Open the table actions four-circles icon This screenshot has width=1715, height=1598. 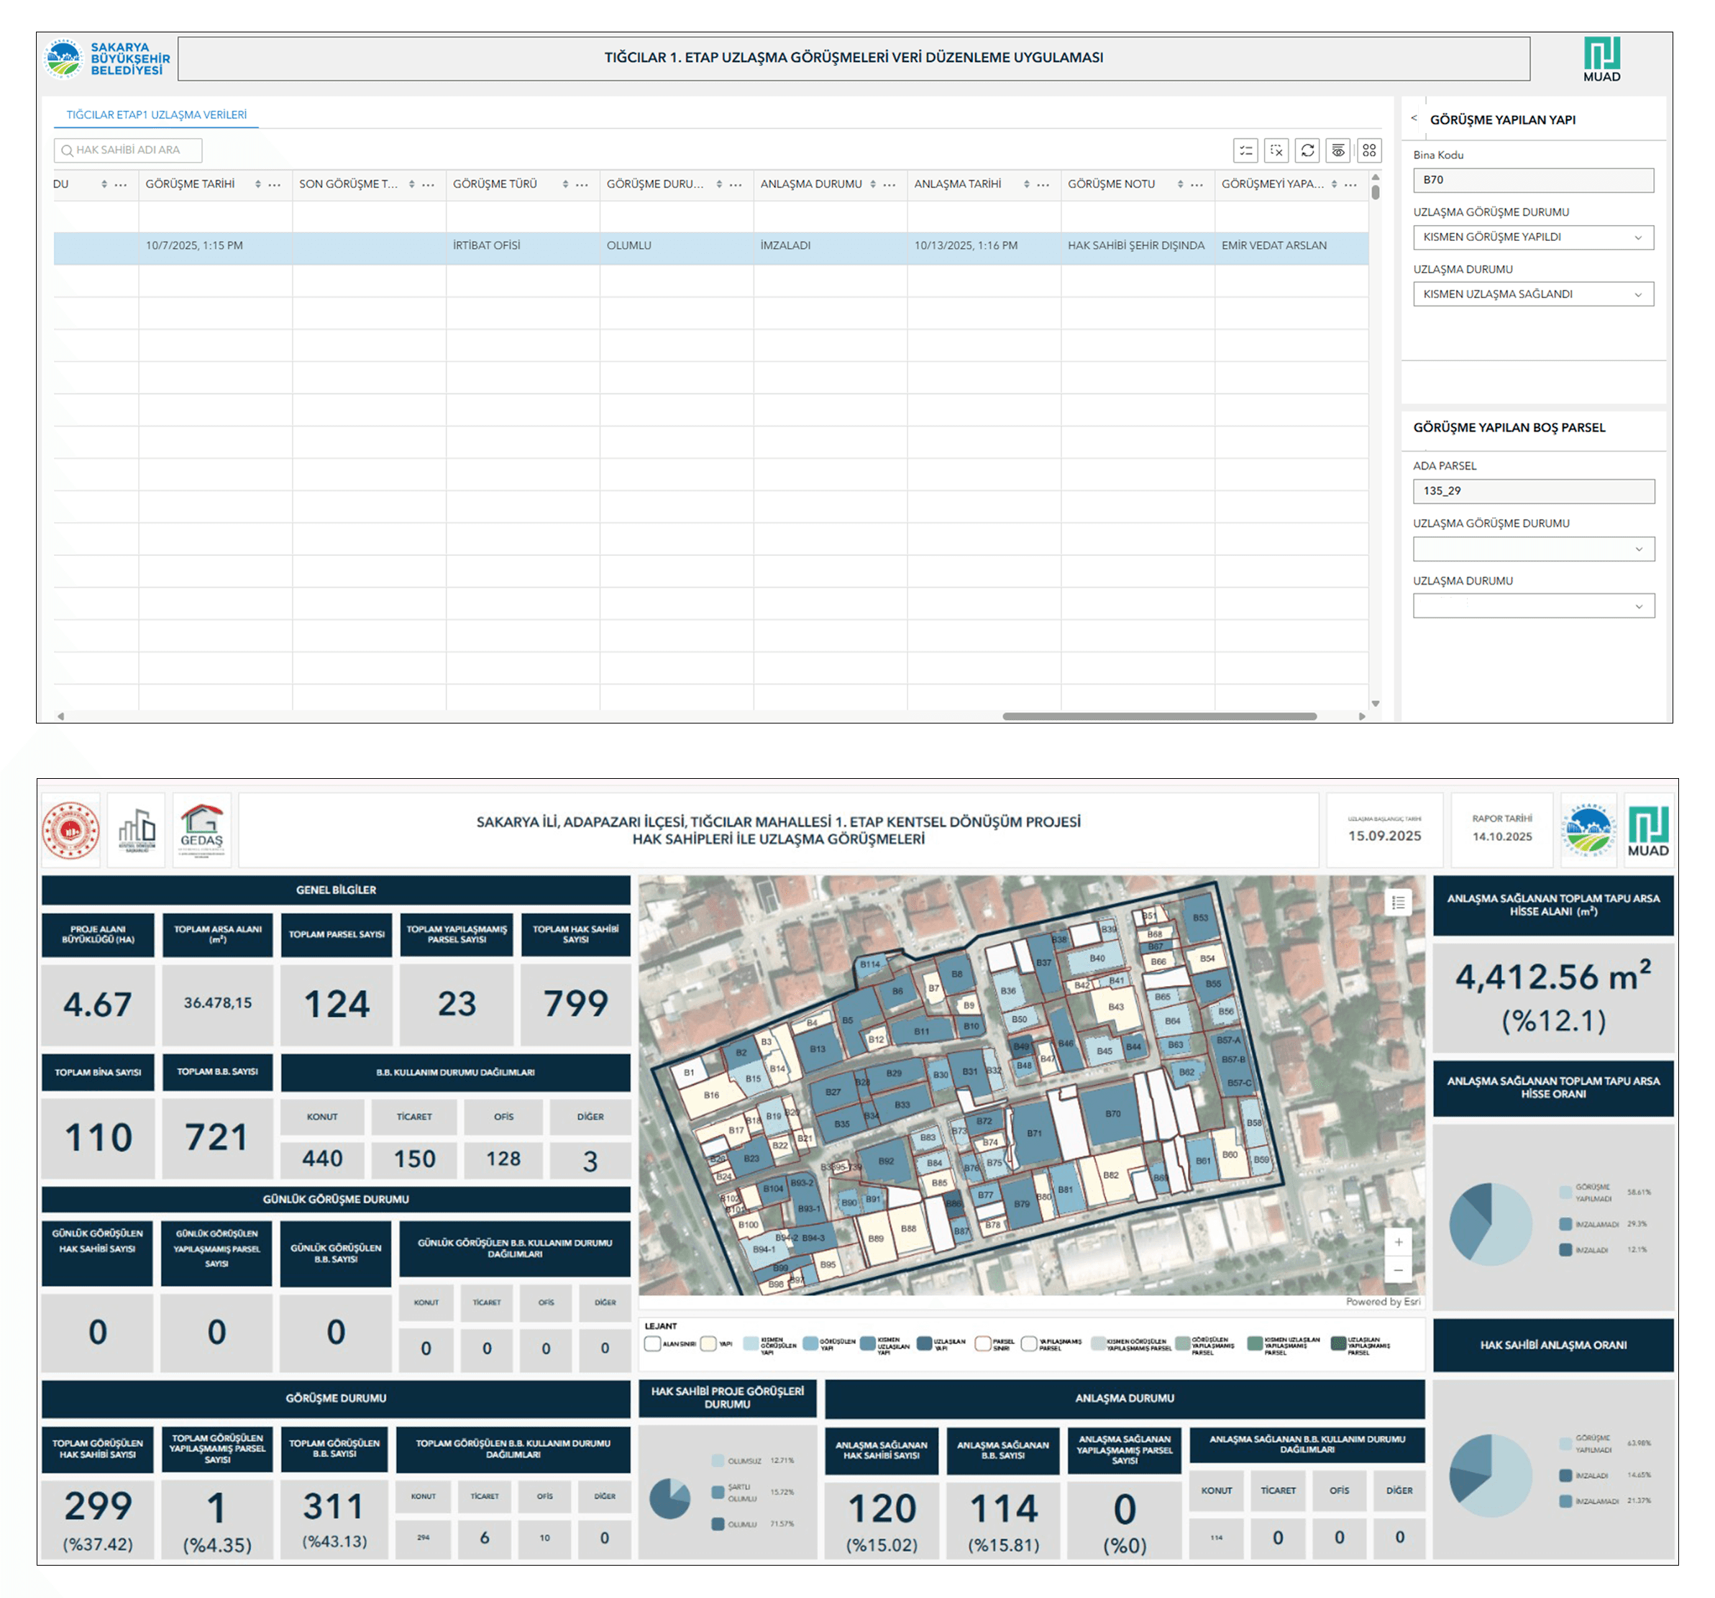click(1369, 150)
